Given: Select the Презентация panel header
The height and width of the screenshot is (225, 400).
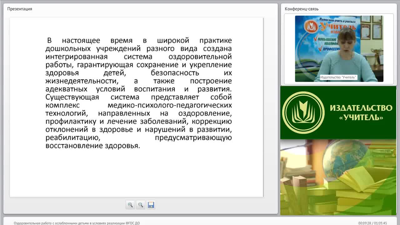Looking at the screenshot, I should coord(20,9).
